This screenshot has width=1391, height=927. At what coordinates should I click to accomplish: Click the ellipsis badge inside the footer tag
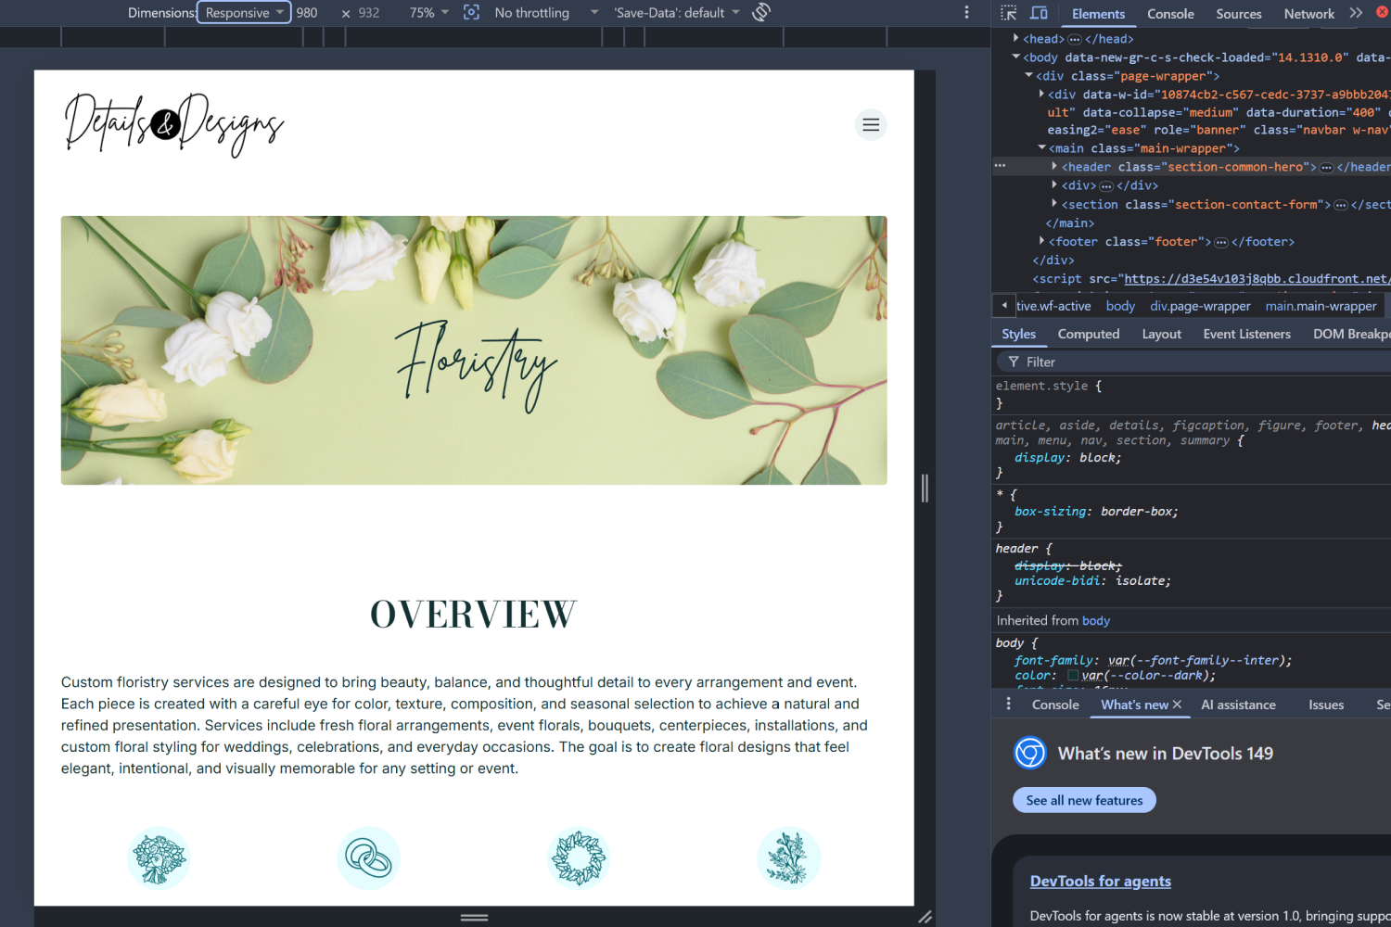[1221, 242]
